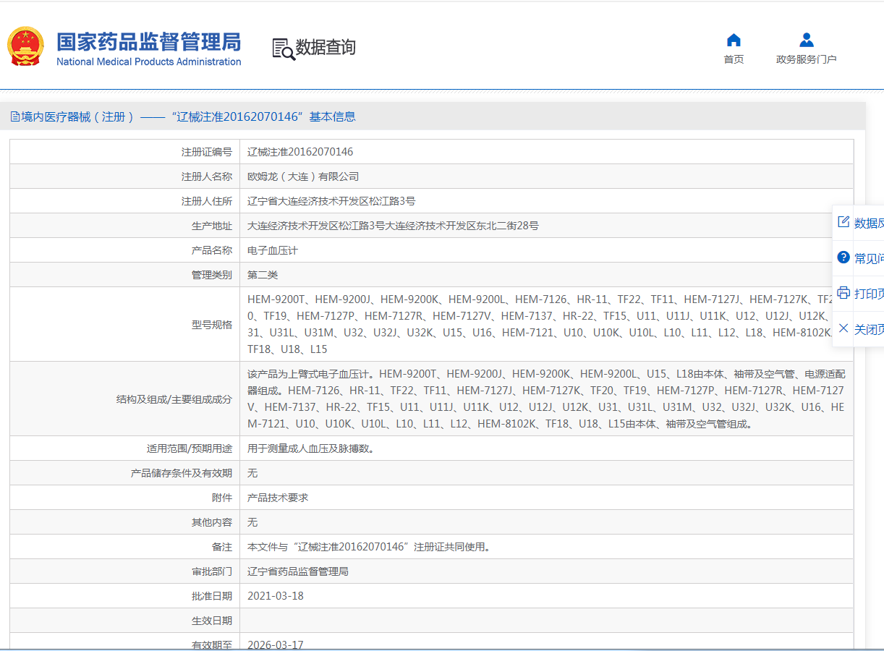Image resolution: width=884 pixels, height=651 pixels.
Task: Click the 数据查询 magnifier document icon
Action: pos(283,48)
